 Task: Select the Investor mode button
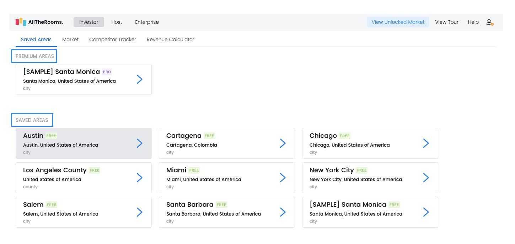point(88,22)
